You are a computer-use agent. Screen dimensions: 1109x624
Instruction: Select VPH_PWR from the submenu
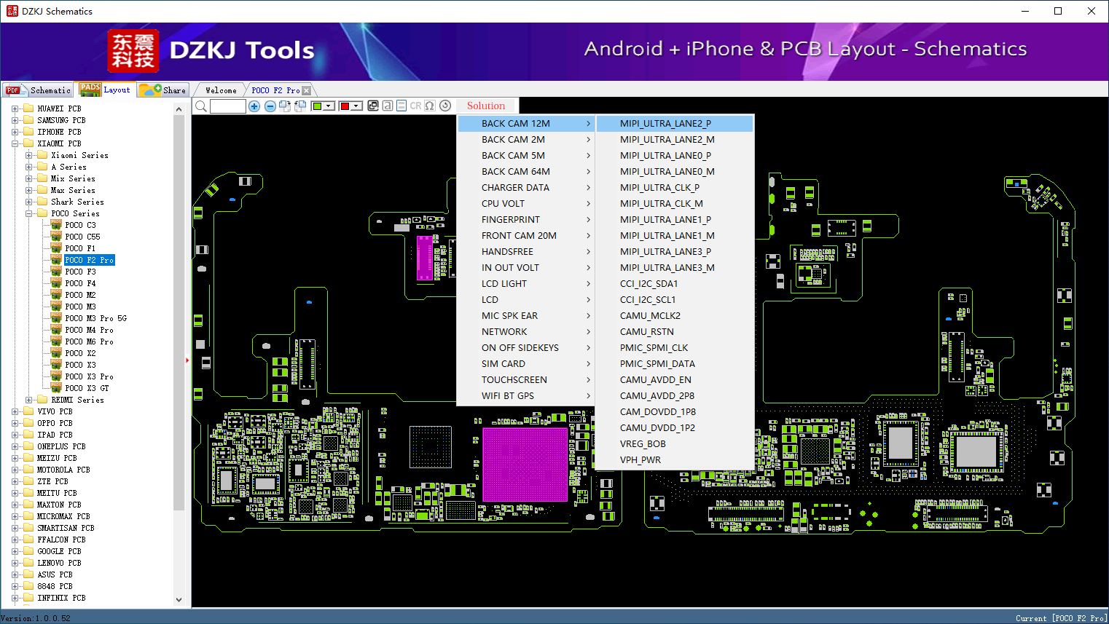point(675,460)
